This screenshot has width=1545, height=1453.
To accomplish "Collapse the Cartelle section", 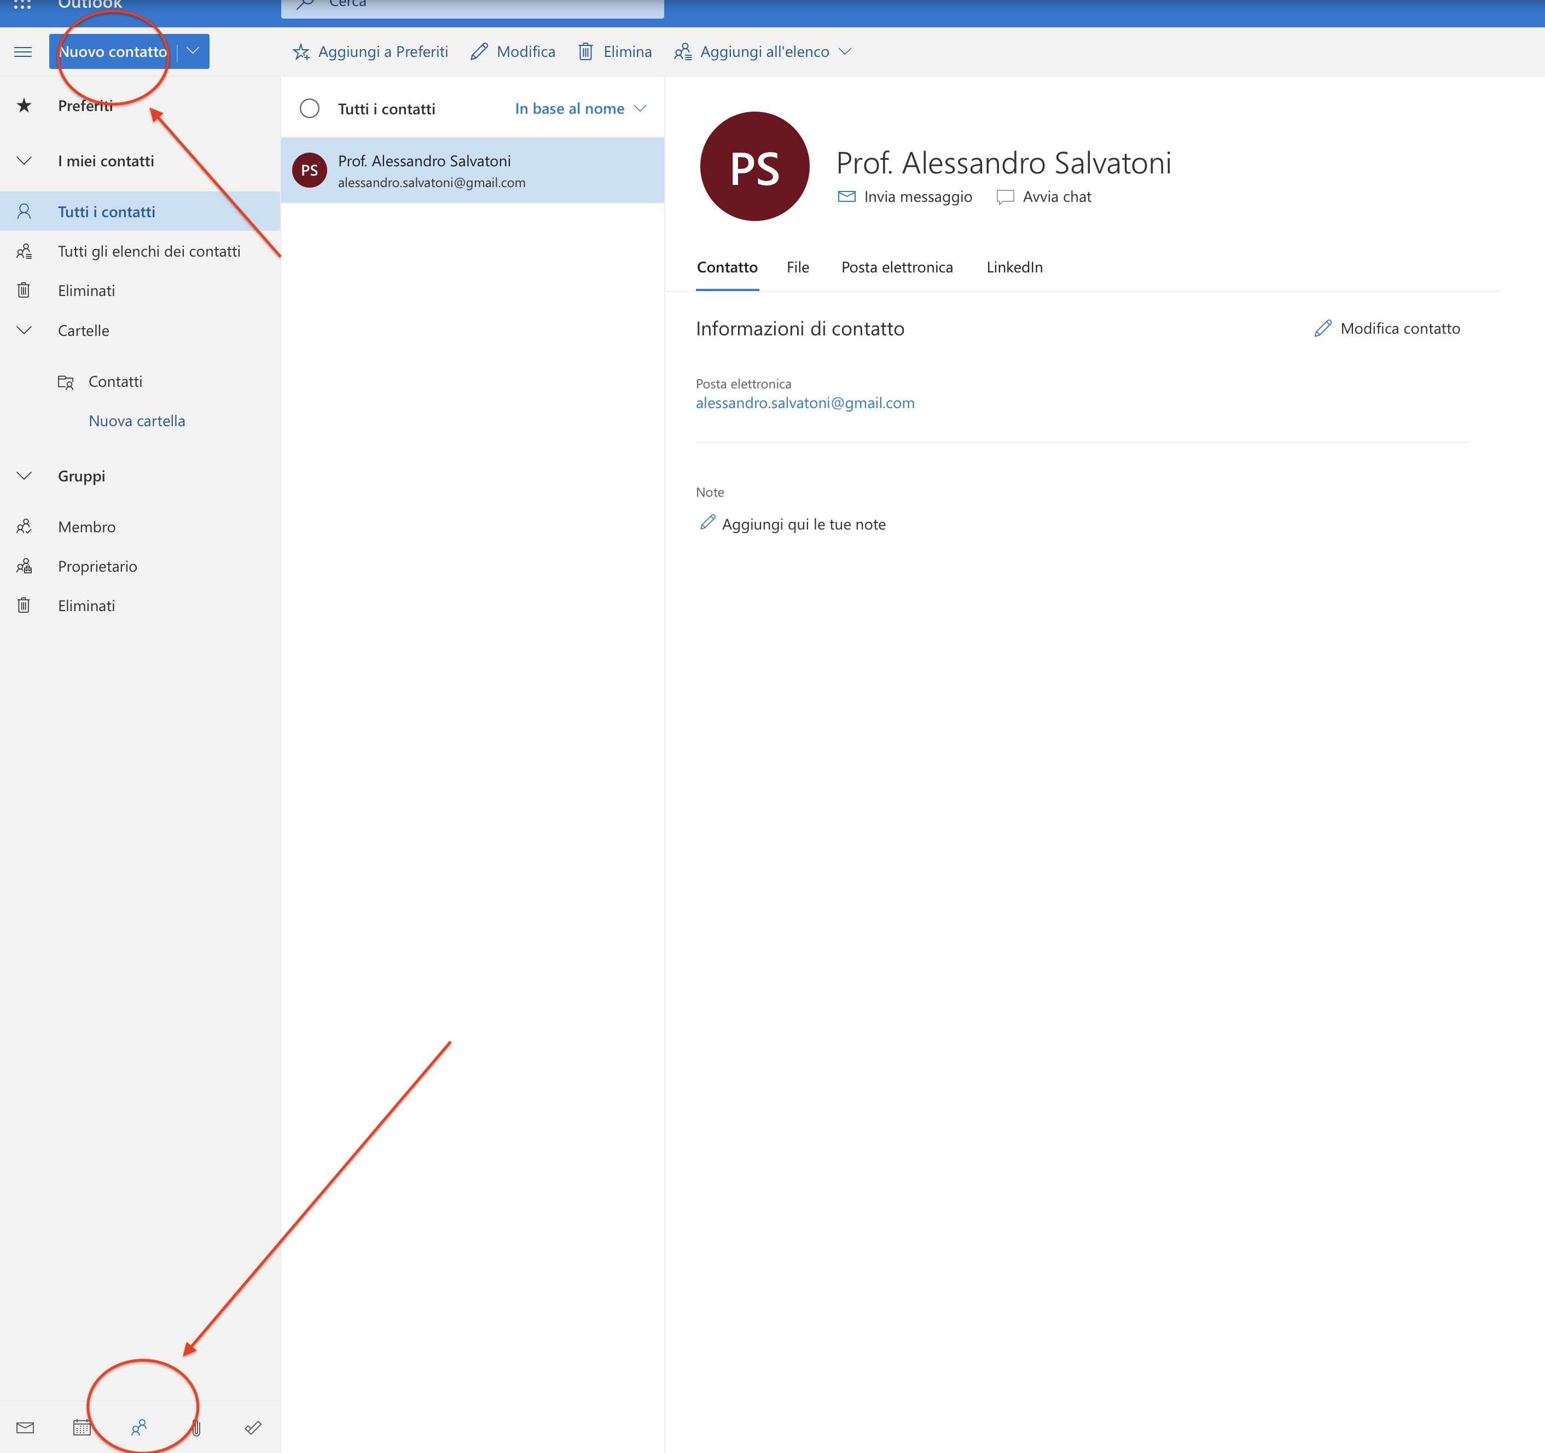I will click(x=24, y=330).
